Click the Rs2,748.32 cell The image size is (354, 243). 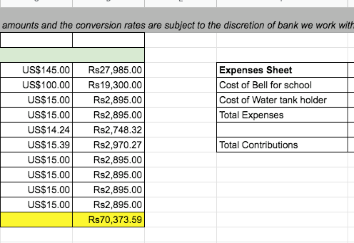pyautogui.click(x=108, y=130)
